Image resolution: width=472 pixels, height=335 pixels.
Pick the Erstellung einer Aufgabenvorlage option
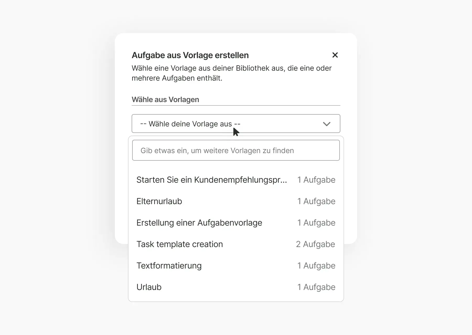(x=199, y=223)
